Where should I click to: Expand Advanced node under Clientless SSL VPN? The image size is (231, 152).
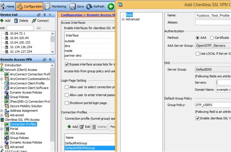[x=2, y=147]
